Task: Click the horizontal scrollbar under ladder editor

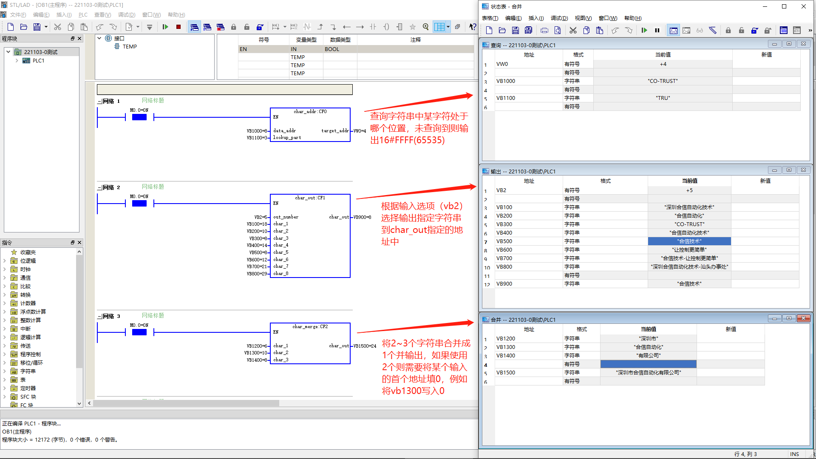Action: [x=186, y=403]
